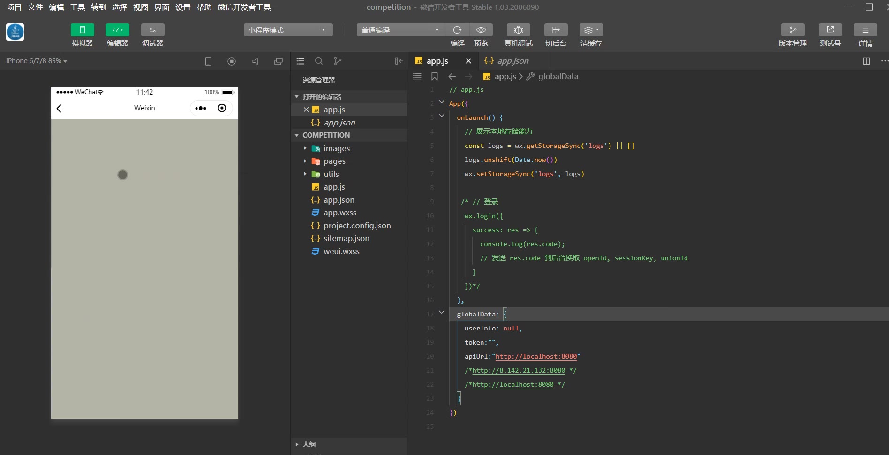Close the app.js editor tab
The height and width of the screenshot is (455, 889).
tap(468, 61)
